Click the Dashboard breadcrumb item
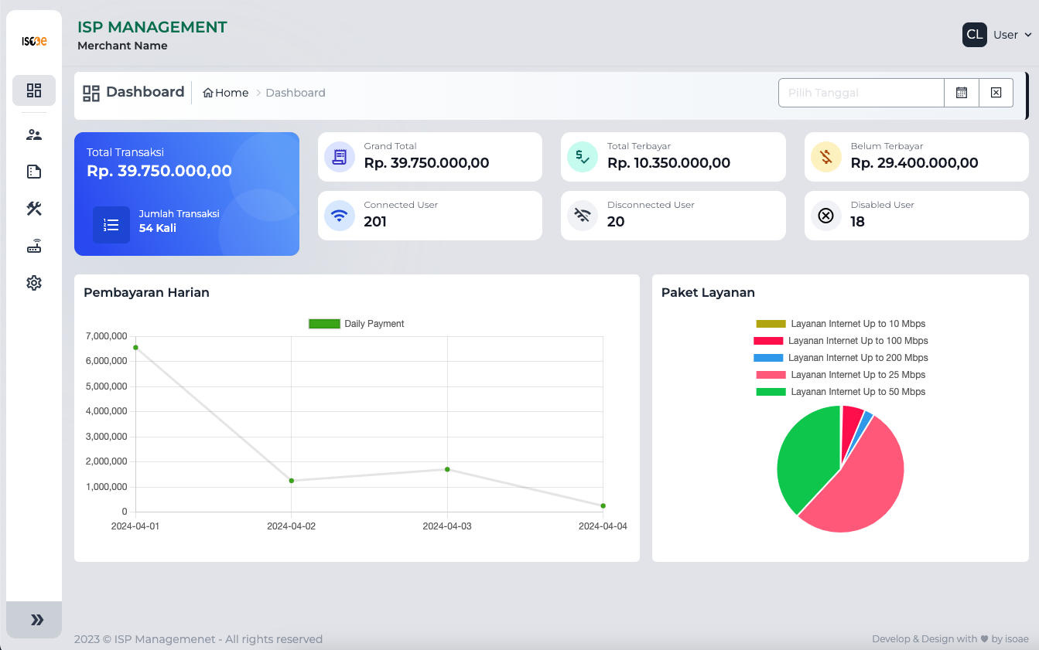Screen dimensions: 1039x650 pyautogui.click(x=295, y=93)
